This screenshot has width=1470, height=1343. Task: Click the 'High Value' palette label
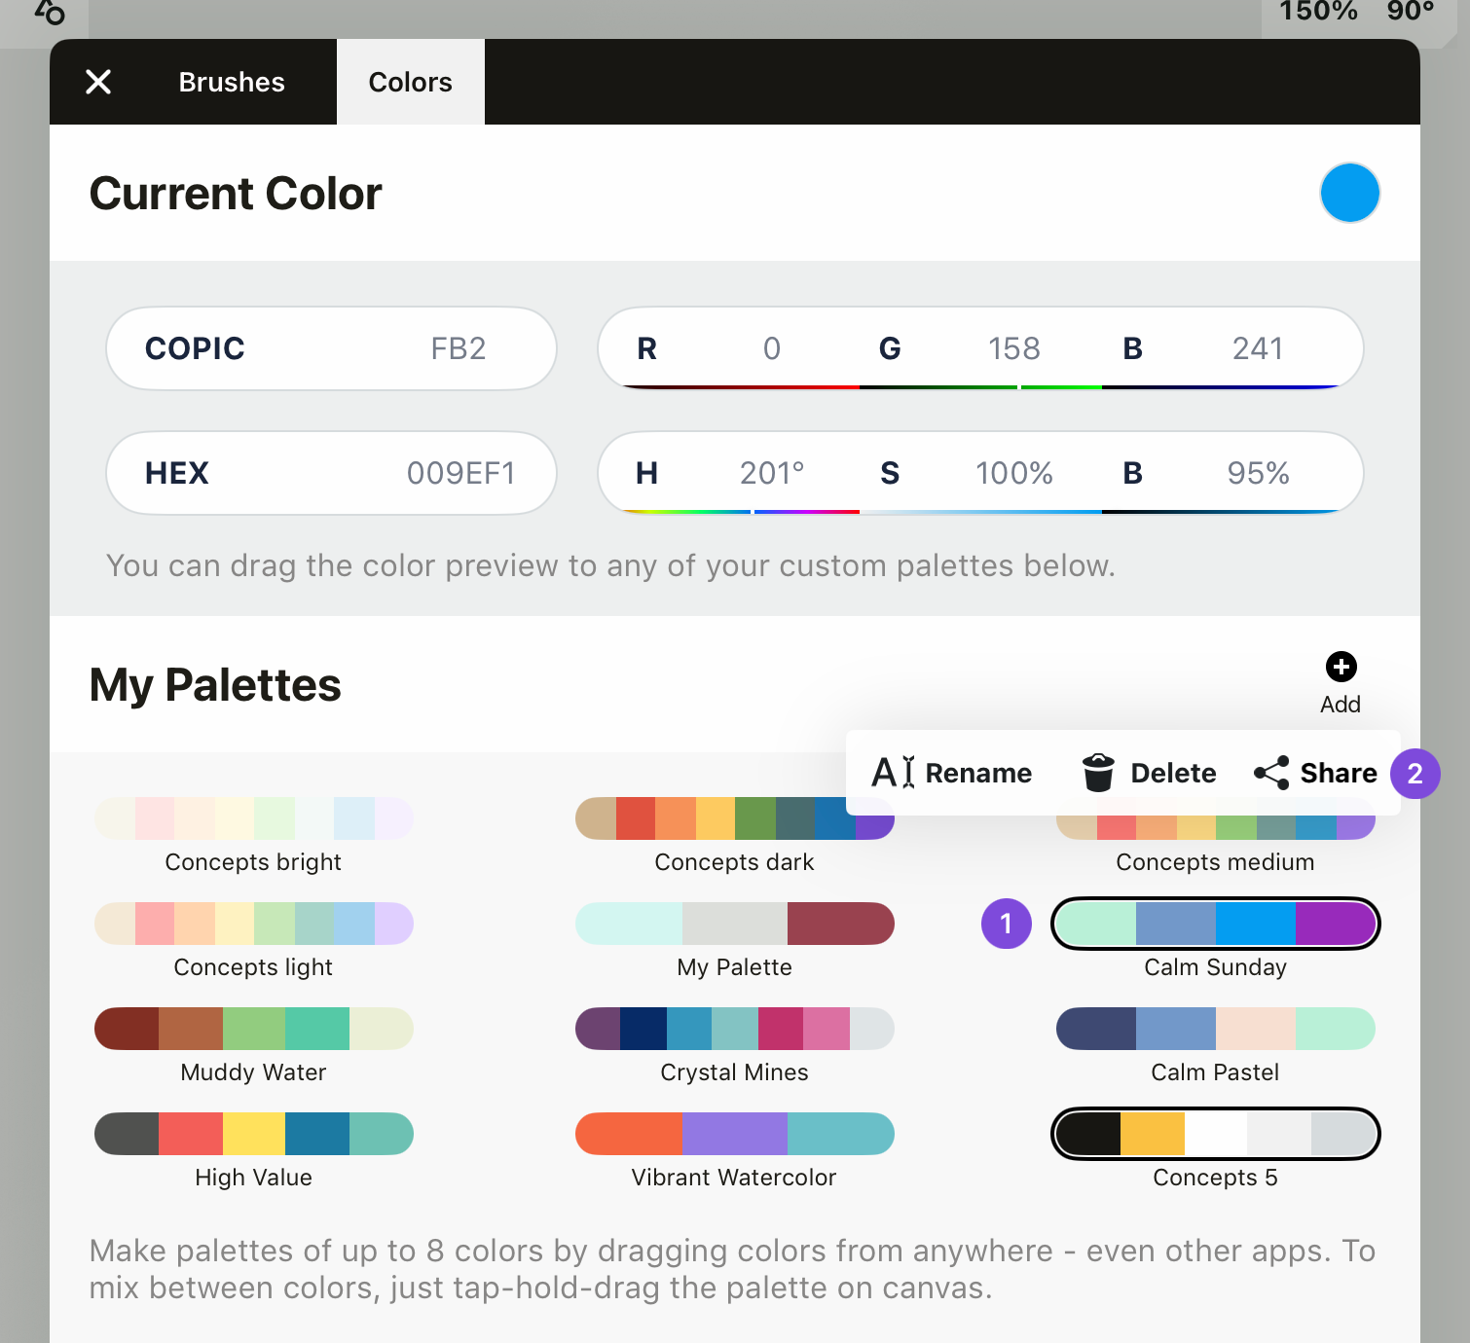(x=253, y=1178)
